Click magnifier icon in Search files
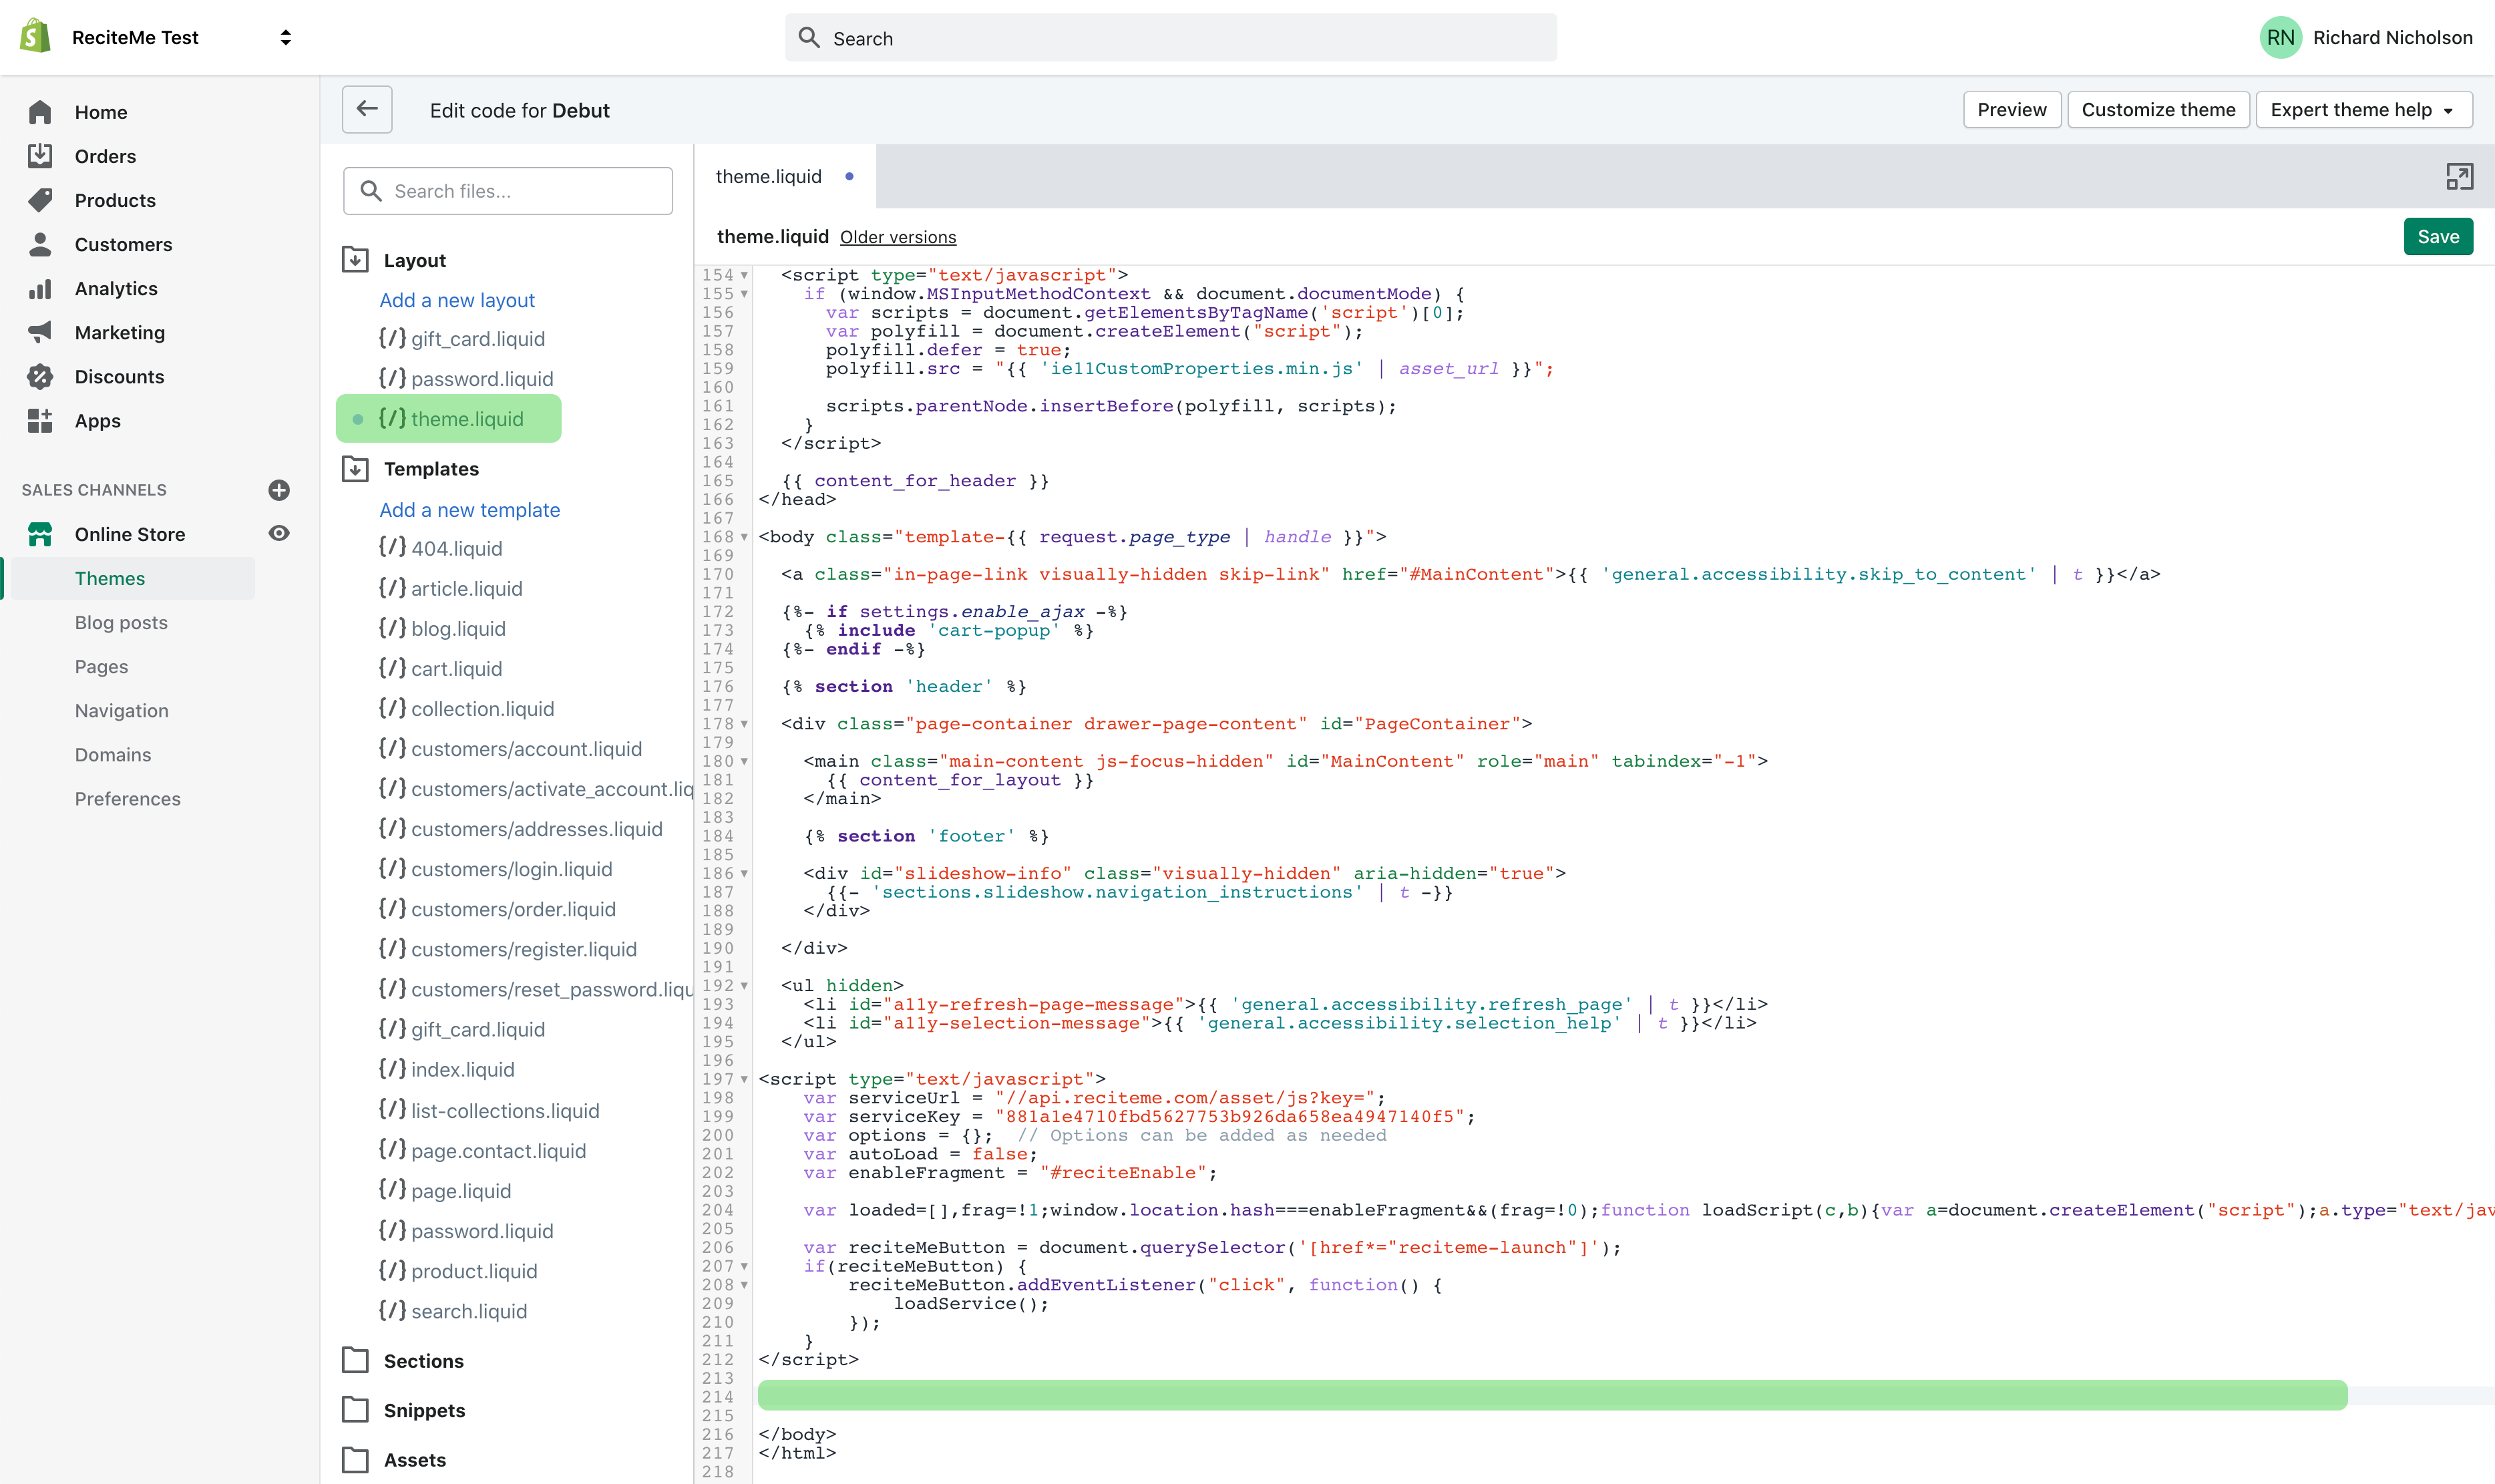Viewport: 2495px width, 1484px height. click(371, 191)
